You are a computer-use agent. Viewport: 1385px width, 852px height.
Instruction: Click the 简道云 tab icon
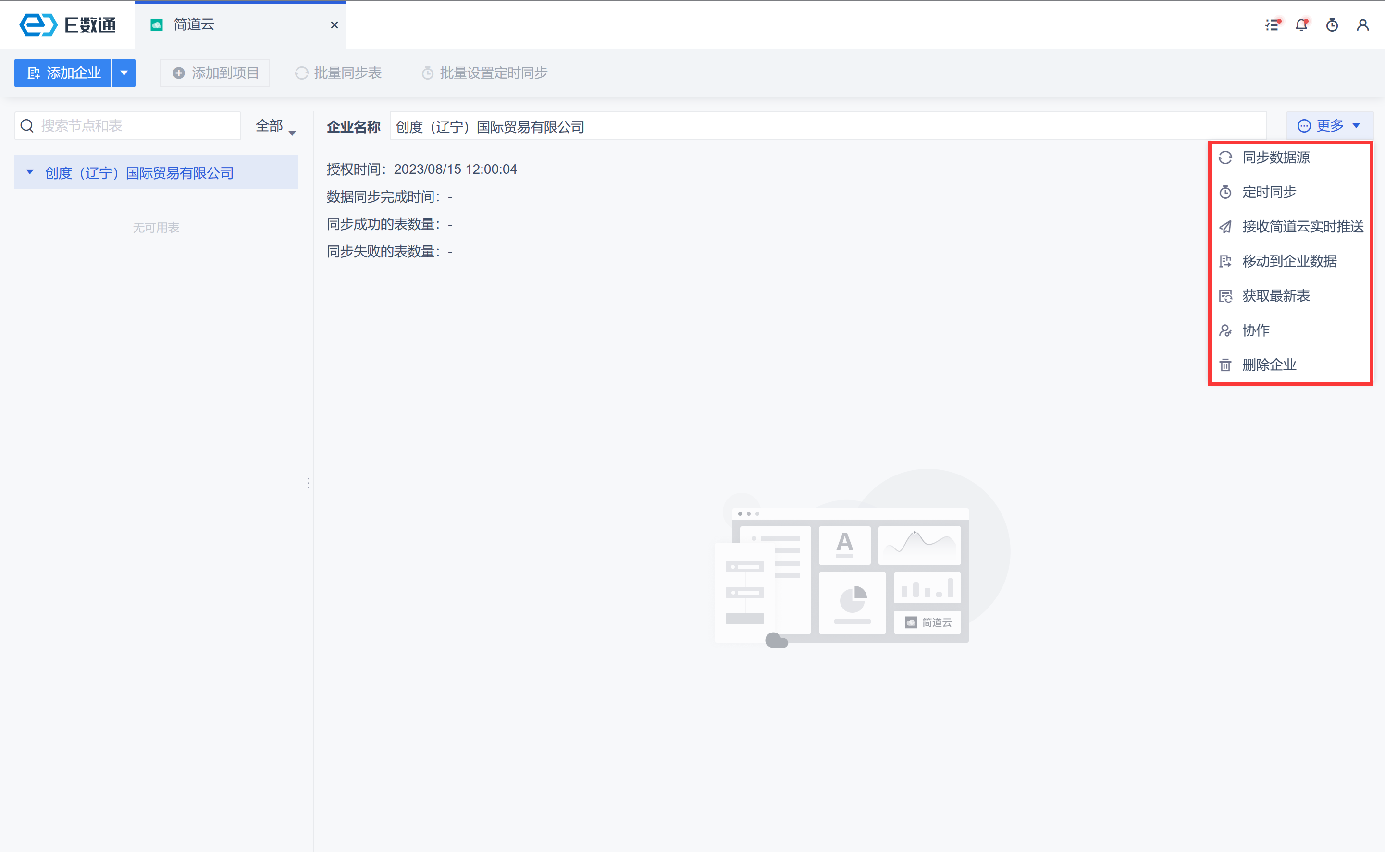pos(157,25)
